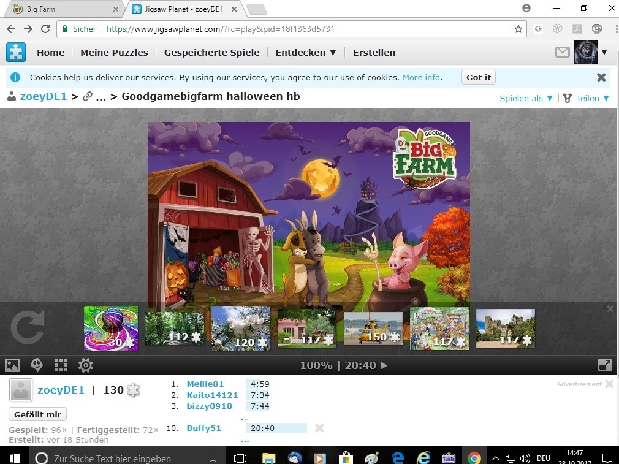This screenshot has height=464, width=619.
Task: Toggle the ghost image icon
Action: coord(37,365)
